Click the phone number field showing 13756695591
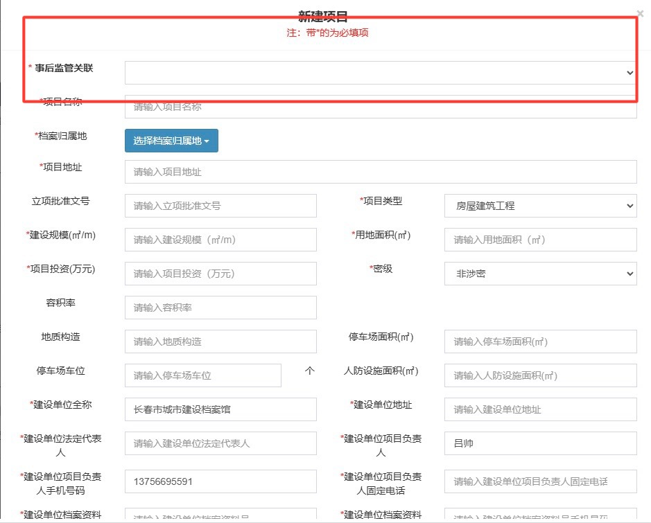This screenshot has height=523, width=651. click(220, 481)
